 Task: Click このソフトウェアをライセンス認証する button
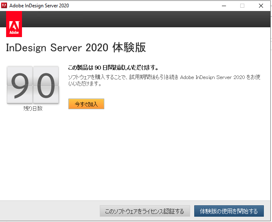(145, 211)
